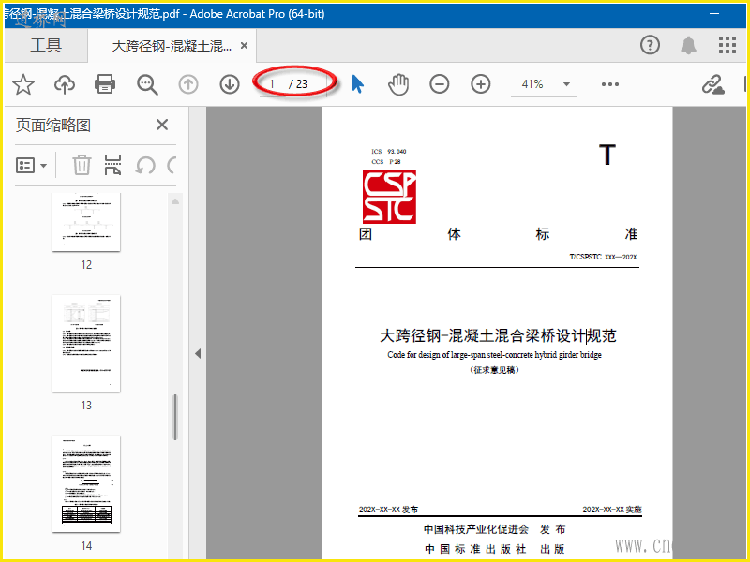Activate the hand pan tool
This screenshot has width=750, height=562.
point(397,84)
